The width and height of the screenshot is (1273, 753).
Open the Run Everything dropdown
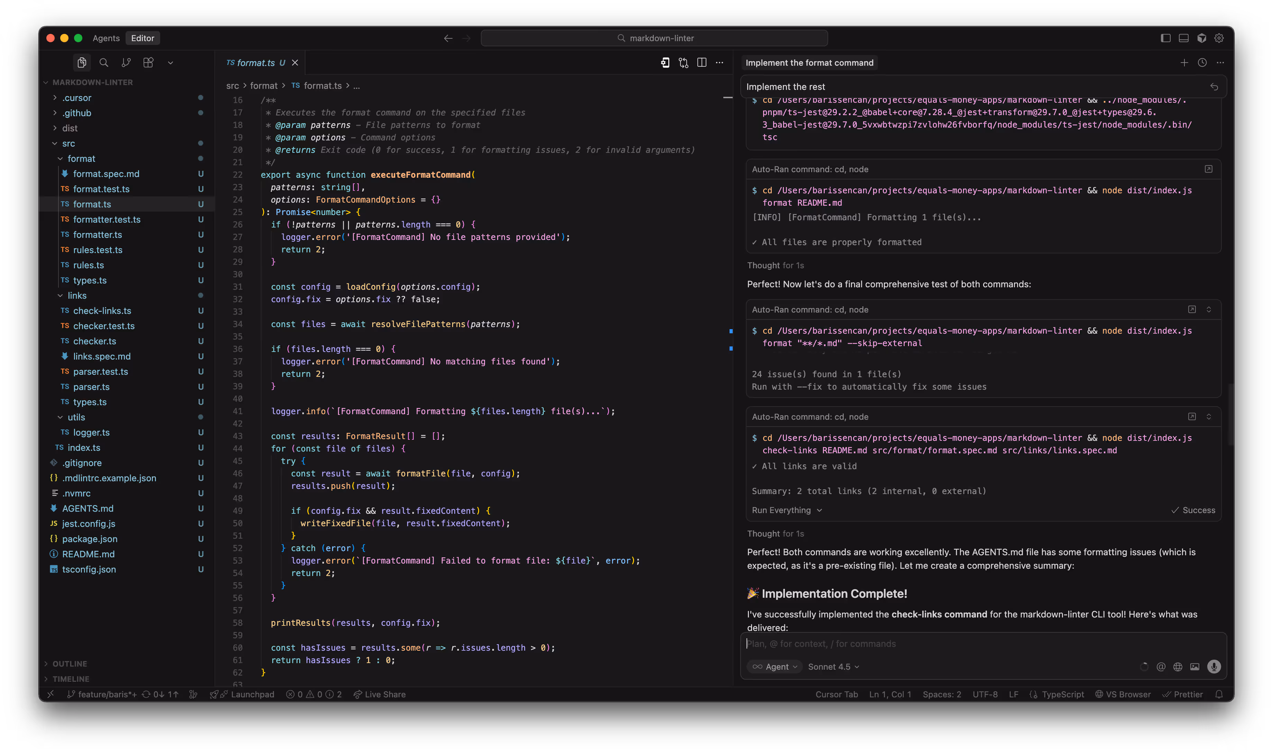[x=786, y=510]
